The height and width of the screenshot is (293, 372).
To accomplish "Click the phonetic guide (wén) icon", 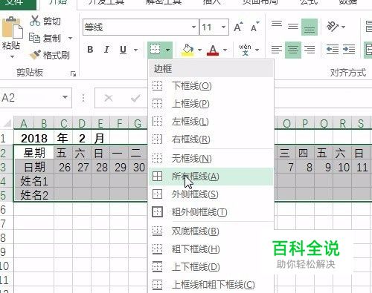I will click(x=245, y=50).
